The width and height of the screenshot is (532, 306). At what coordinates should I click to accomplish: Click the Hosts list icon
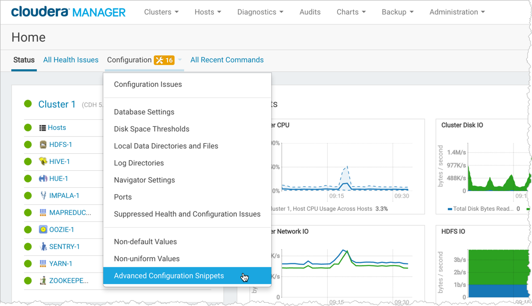tap(43, 128)
